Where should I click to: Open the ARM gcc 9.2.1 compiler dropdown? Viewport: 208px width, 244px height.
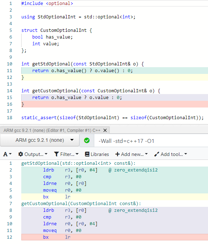tap(40, 140)
